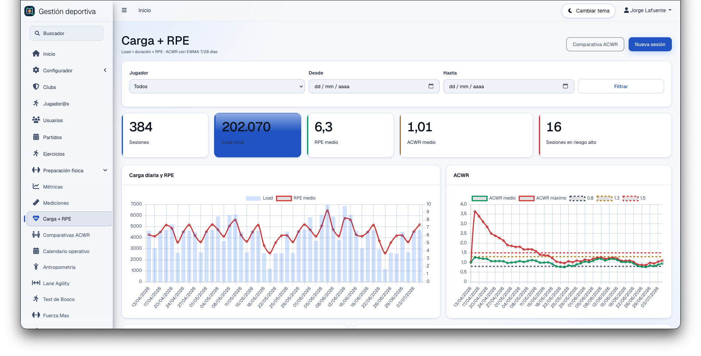Expand the Preparación física submenu chevron
Image resolution: width=701 pixels, height=356 pixels.
105,170
